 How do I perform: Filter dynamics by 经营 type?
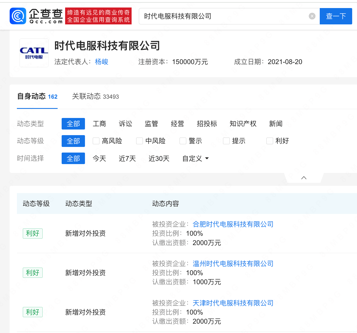pos(177,124)
